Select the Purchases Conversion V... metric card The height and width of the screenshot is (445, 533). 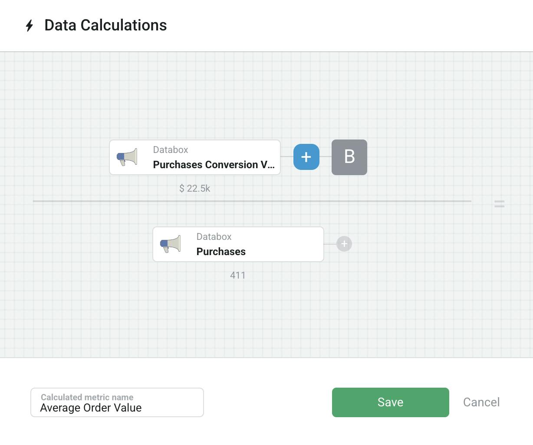pos(195,157)
